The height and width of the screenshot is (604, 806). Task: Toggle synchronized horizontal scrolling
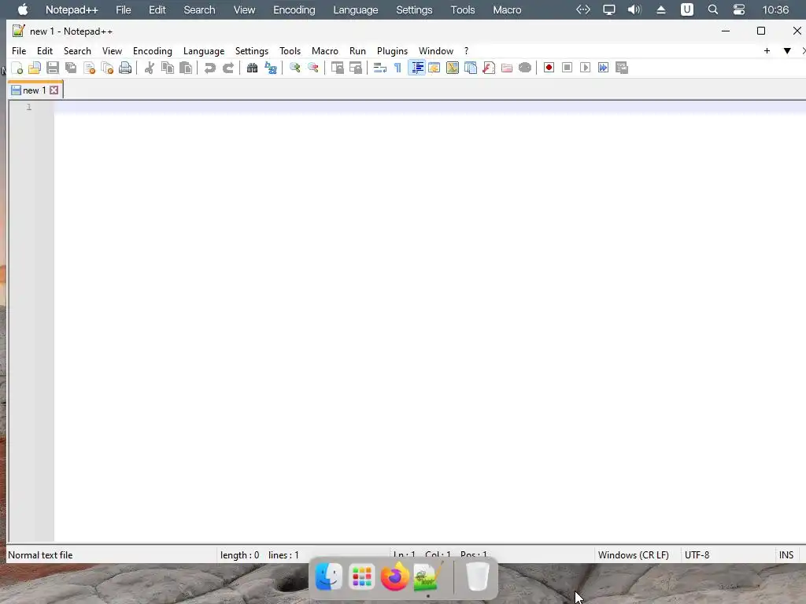tap(355, 68)
